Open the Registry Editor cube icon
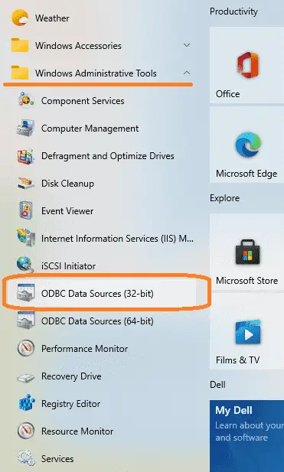The image size is (284, 472). 27,403
